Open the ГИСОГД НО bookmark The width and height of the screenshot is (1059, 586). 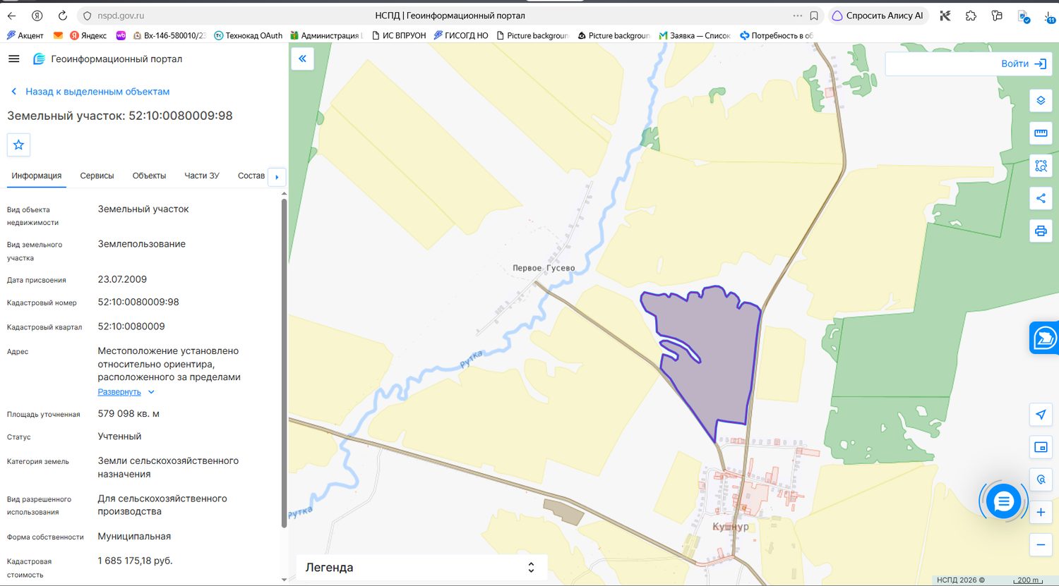[461, 35]
